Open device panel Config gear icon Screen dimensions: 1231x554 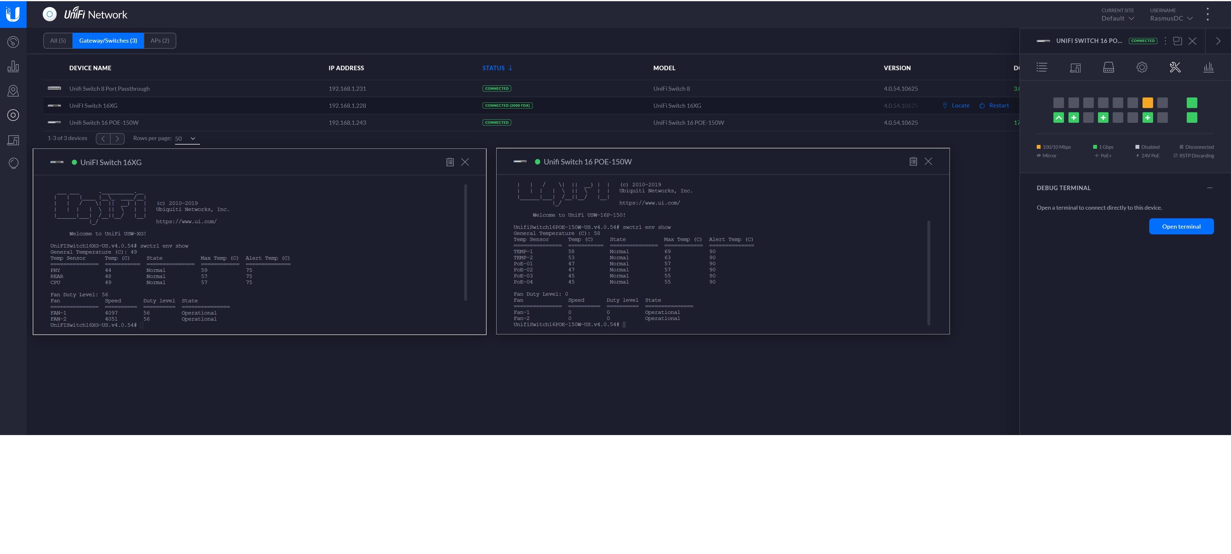coord(1142,67)
